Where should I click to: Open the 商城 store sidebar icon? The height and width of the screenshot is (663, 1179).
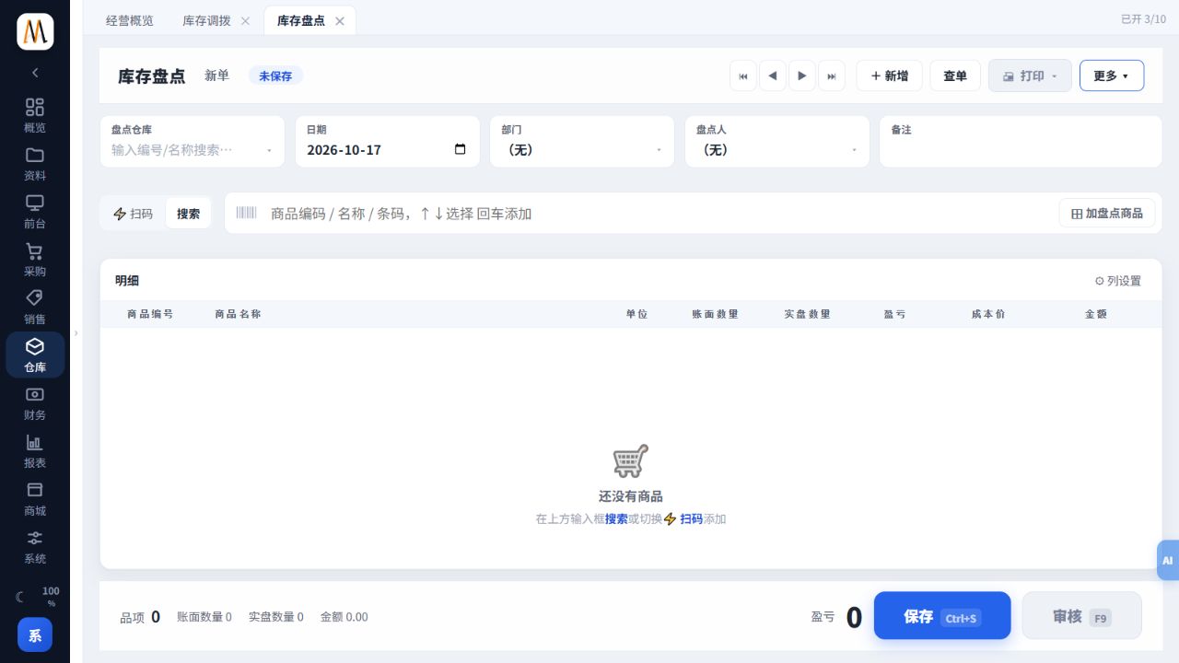click(x=35, y=498)
